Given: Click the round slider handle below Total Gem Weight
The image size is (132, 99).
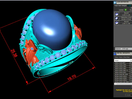Looking at the screenshot, I should pos(131,8).
